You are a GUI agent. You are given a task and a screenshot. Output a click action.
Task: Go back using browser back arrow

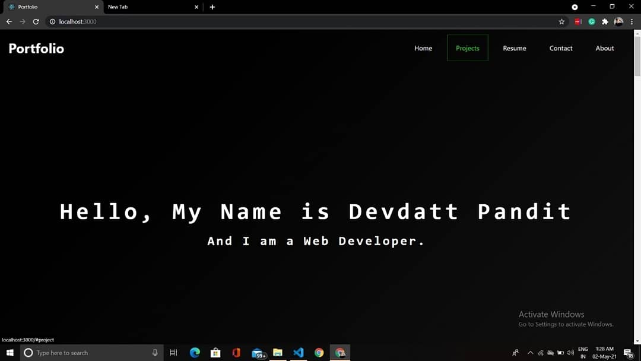tap(9, 21)
